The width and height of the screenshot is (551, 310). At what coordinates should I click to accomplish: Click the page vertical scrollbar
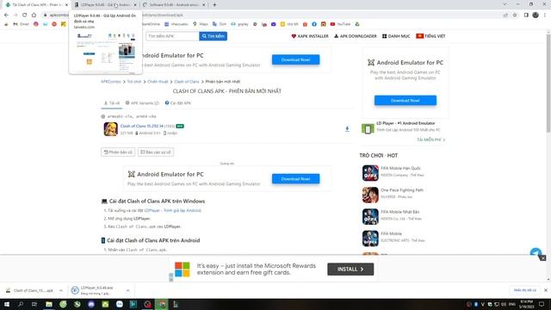coord(548,83)
